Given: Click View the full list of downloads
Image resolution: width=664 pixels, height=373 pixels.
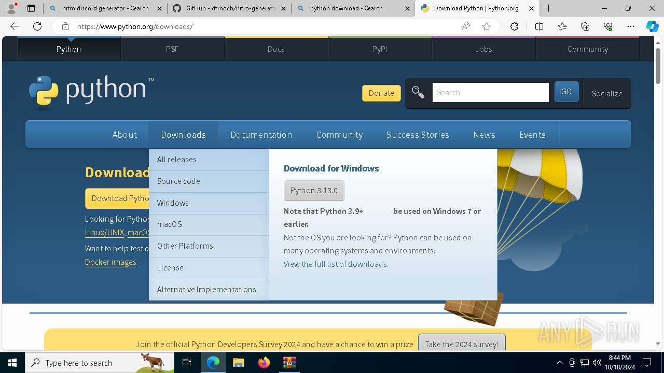Looking at the screenshot, I should pyautogui.click(x=335, y=264).
